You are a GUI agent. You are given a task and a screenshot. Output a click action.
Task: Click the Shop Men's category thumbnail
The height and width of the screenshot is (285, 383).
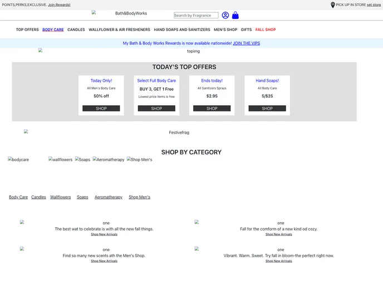[139, 160]
